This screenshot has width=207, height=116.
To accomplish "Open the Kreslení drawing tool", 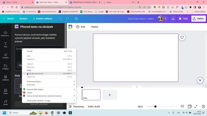I will point(5,56).
